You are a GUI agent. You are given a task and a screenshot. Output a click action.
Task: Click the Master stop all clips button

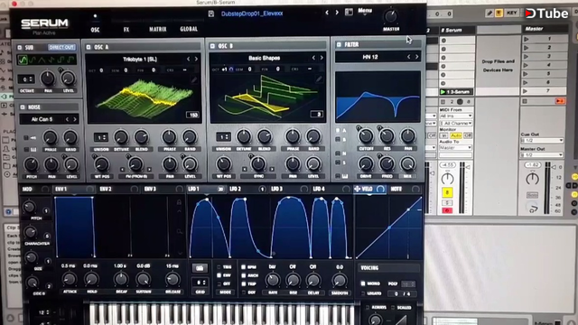click(526, 101)
